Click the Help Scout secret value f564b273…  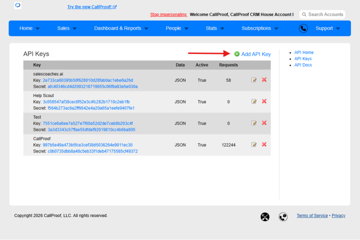point(91,108)
